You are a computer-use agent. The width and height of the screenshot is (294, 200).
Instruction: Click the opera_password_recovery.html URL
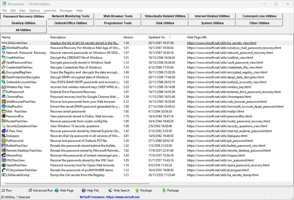coord(228,165)
